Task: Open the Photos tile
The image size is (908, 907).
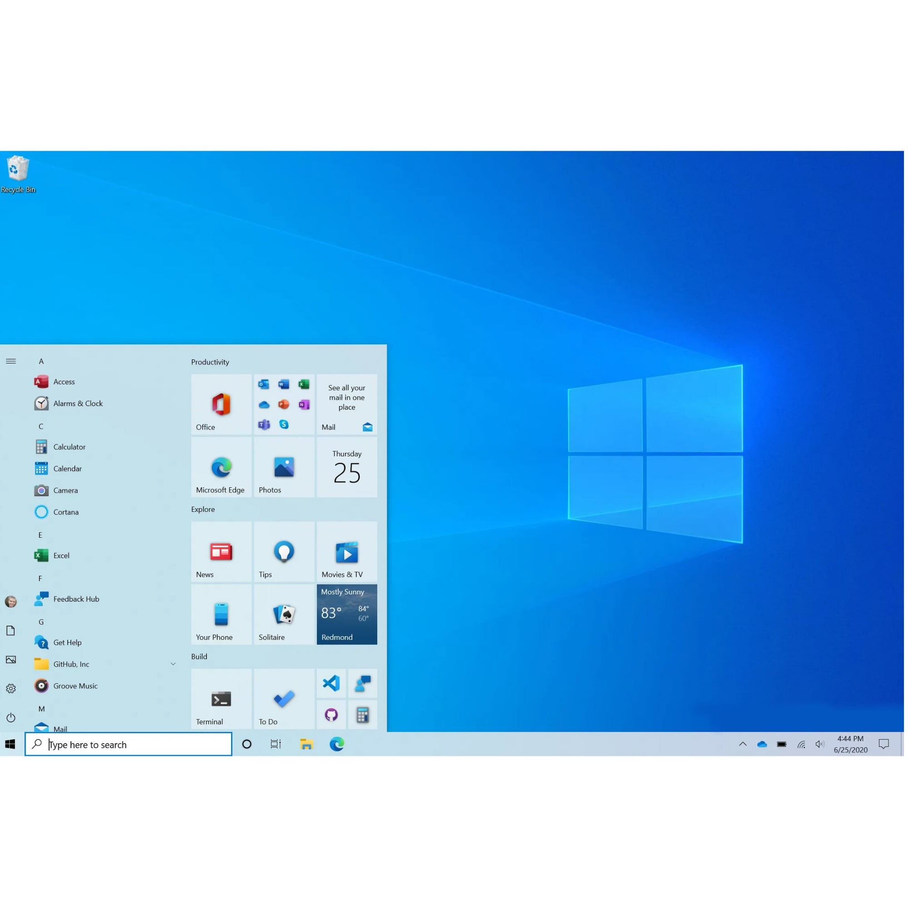Action: point(284,467)
